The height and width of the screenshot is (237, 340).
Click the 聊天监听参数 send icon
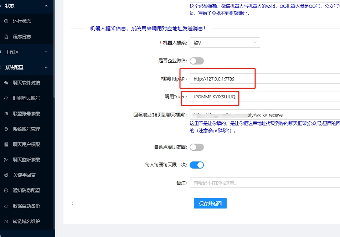coord(6,160)
